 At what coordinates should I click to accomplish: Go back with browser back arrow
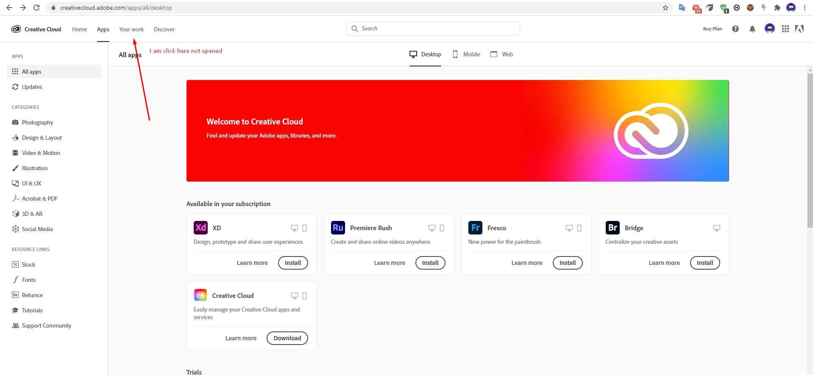[x=9, y=8]
